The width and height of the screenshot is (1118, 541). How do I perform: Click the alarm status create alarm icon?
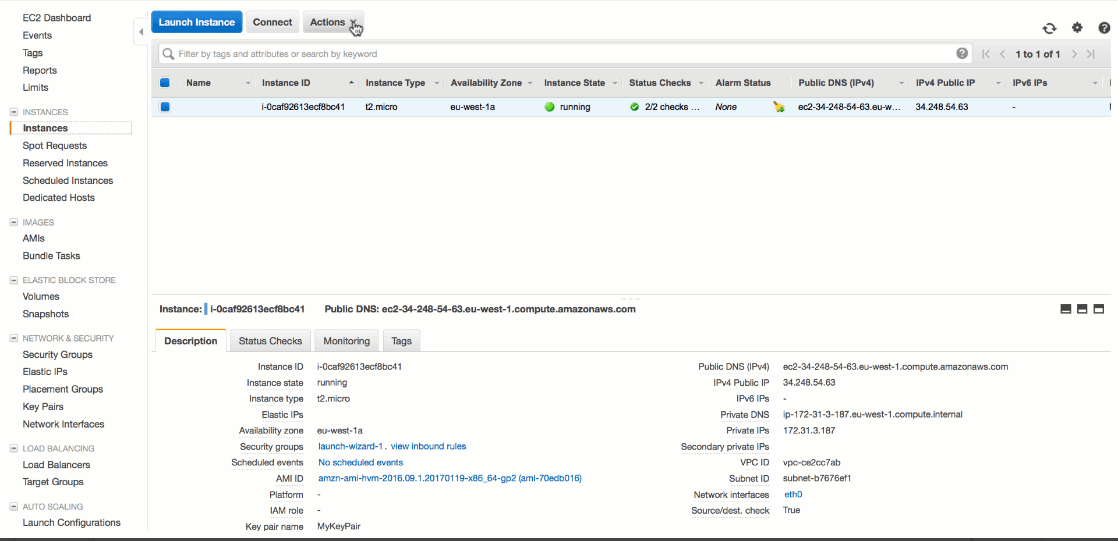[x=779, y=107]
